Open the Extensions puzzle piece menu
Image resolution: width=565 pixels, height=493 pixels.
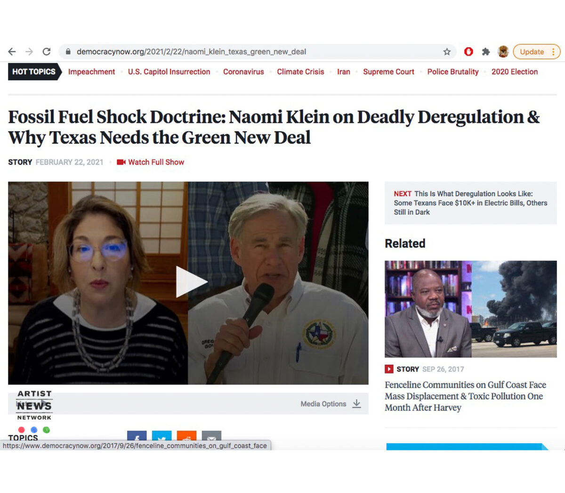tap(486, 52)
